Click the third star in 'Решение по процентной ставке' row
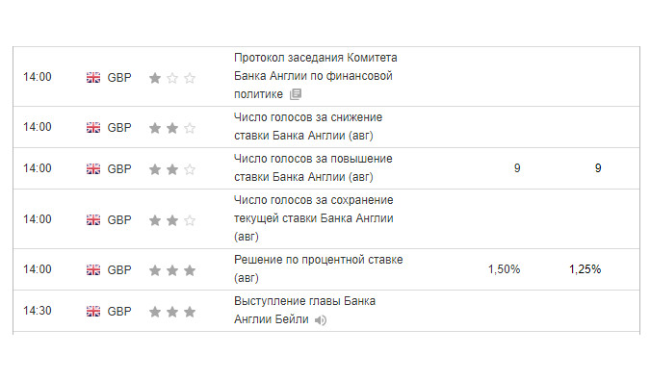 pyautogui.click(x=190, y=270)
